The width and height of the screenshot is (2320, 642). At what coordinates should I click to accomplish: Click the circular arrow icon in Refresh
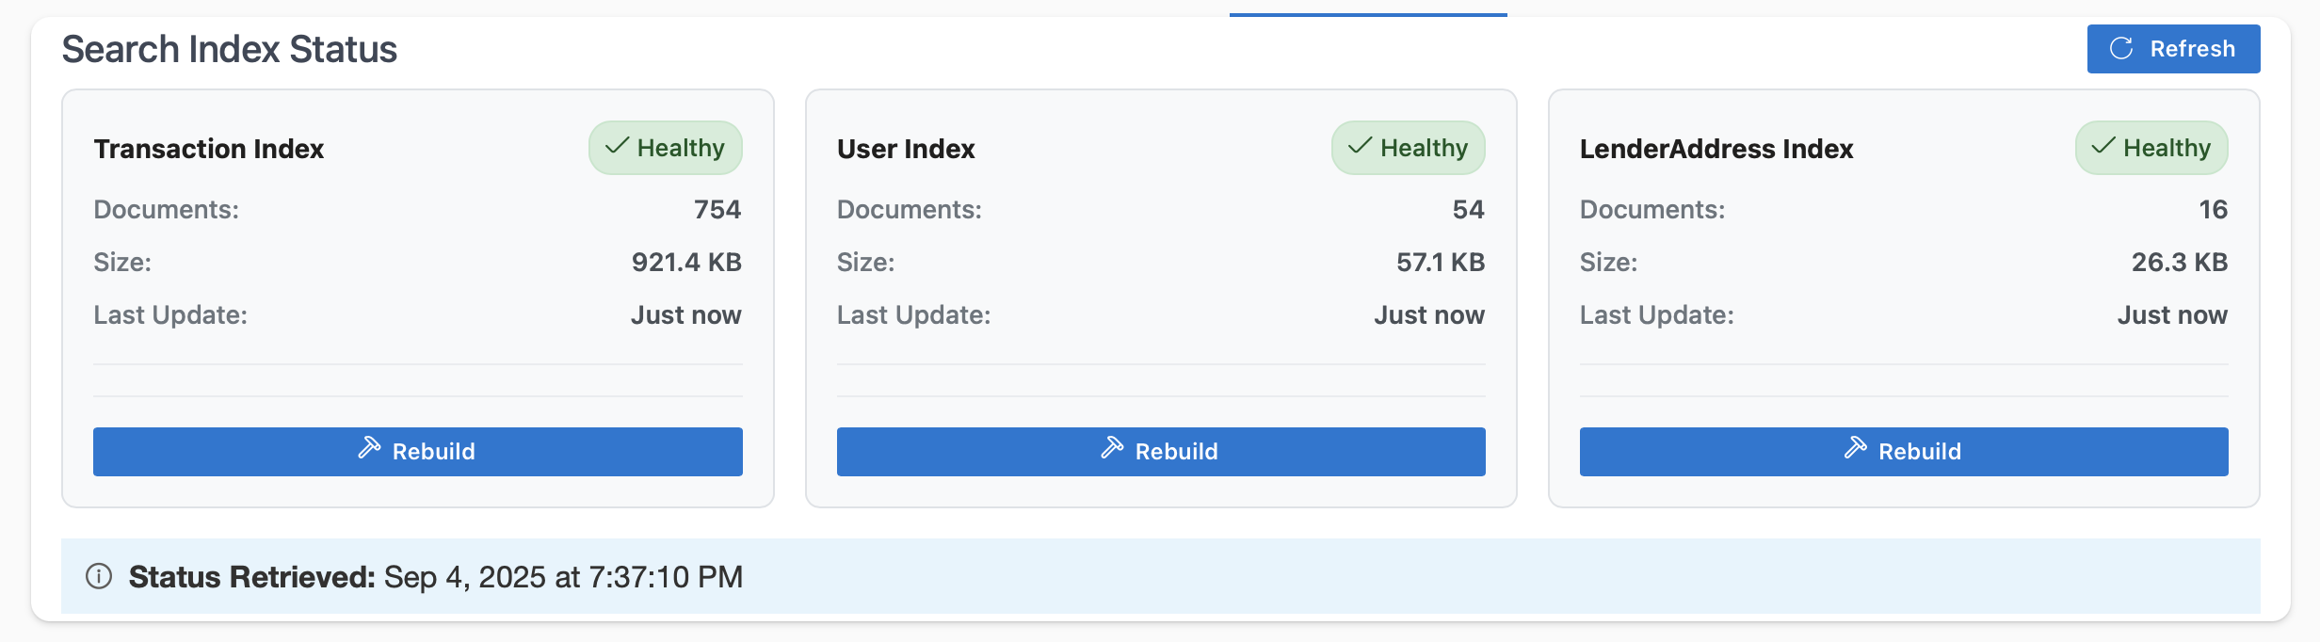point(2120,49)
